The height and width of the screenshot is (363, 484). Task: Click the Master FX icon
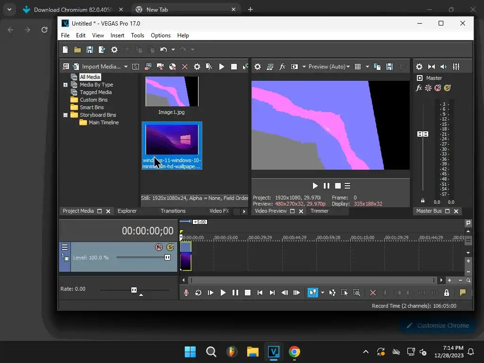pyautogui.click(x=419, y=88)
